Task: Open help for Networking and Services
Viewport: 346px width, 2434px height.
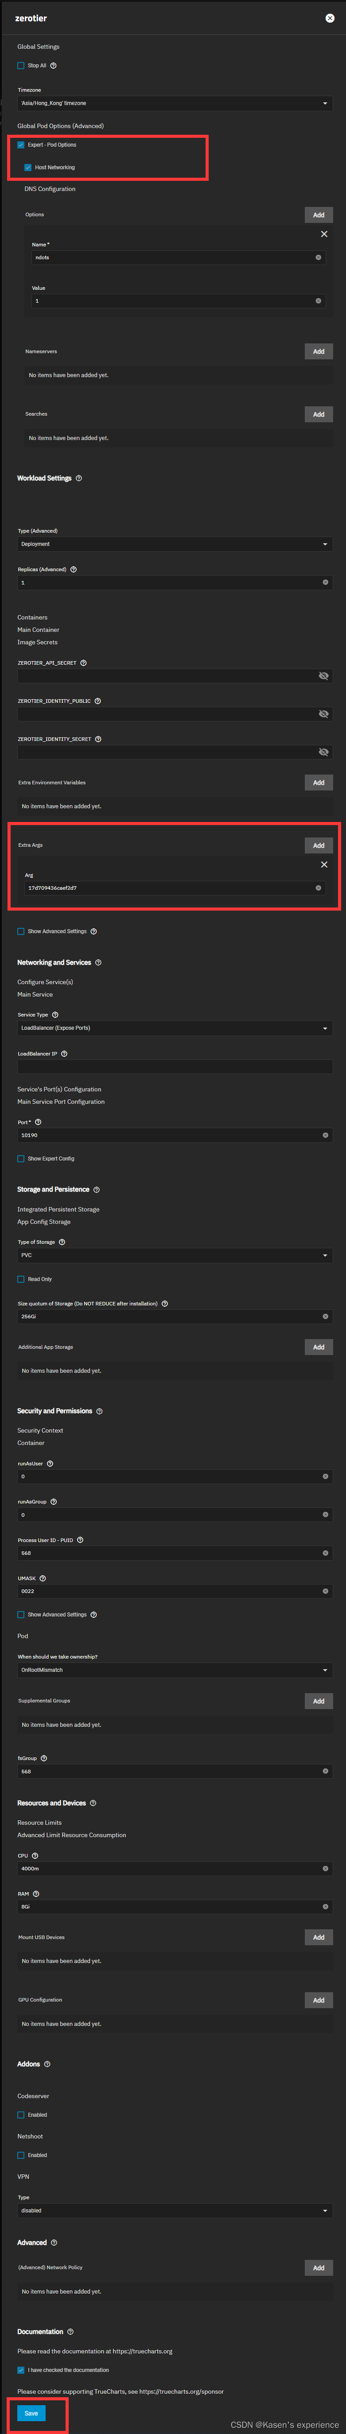Action: [x=98, y=962]
